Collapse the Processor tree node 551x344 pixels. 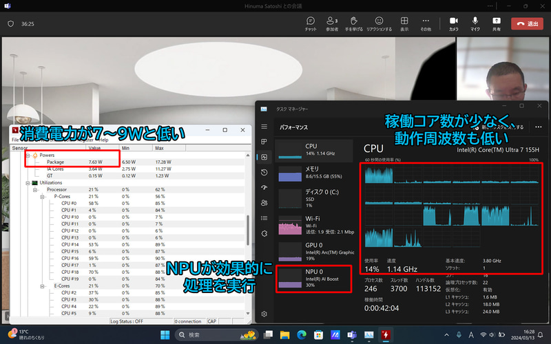(x=35, y=190)
